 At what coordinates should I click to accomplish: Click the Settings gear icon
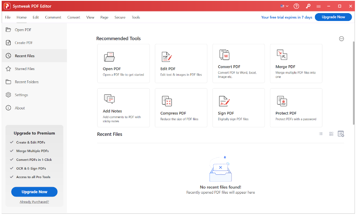click(x=8, y=95)
